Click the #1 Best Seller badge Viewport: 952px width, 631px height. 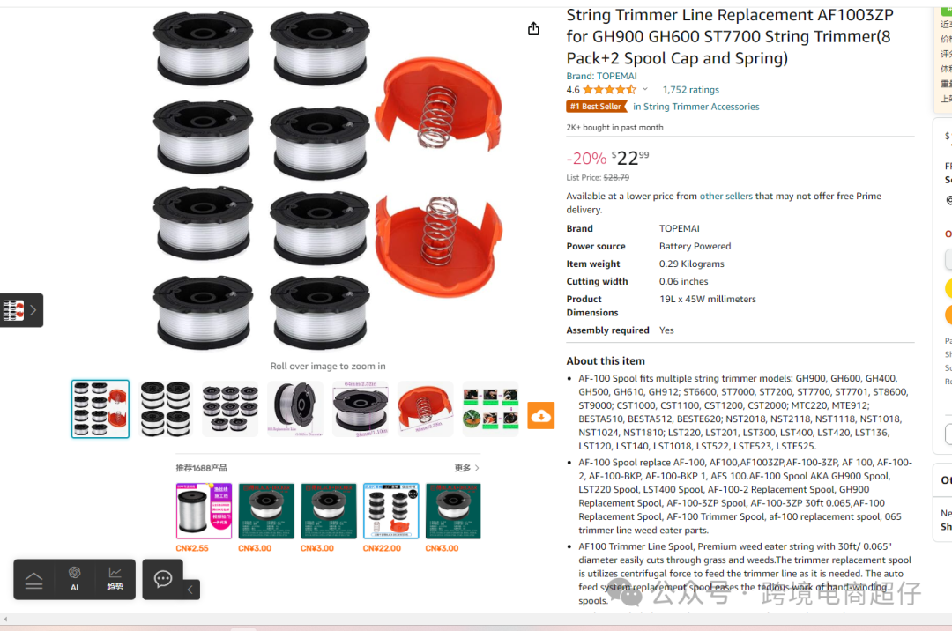pos(596,106)
